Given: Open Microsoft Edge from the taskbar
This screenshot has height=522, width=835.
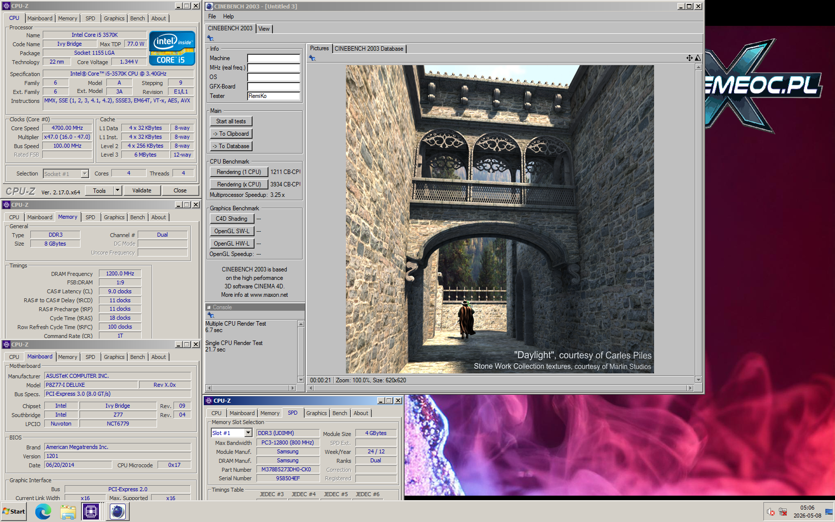Looking at the screenshot, I should tap(43, 512).
